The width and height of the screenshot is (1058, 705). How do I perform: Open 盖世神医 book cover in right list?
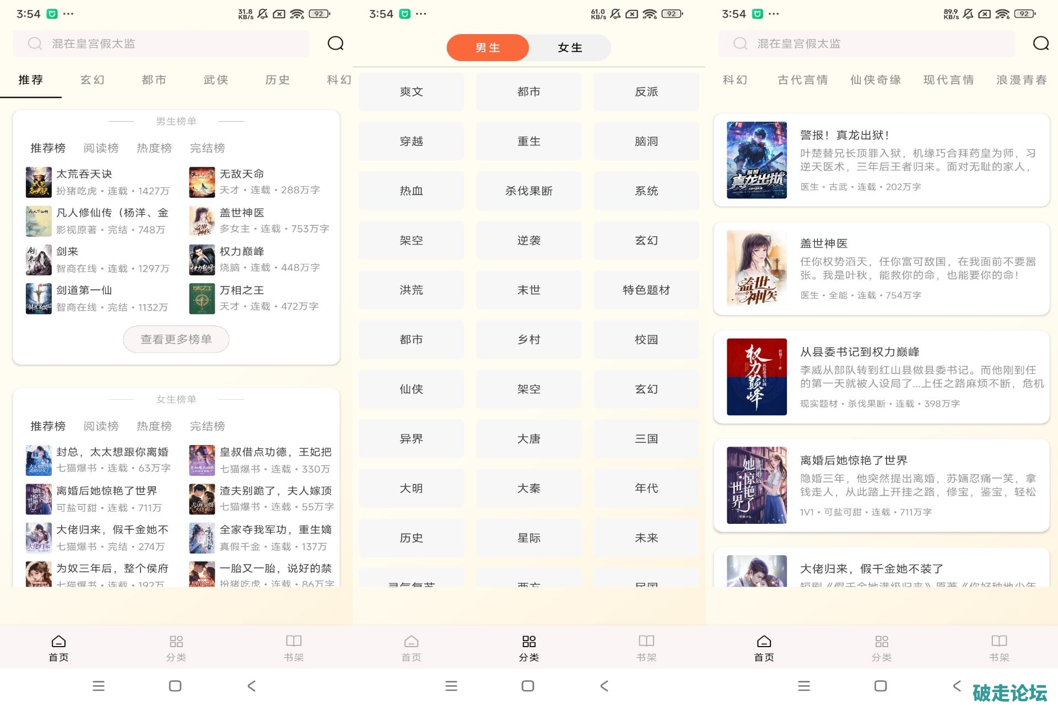[x=757, y=268]
